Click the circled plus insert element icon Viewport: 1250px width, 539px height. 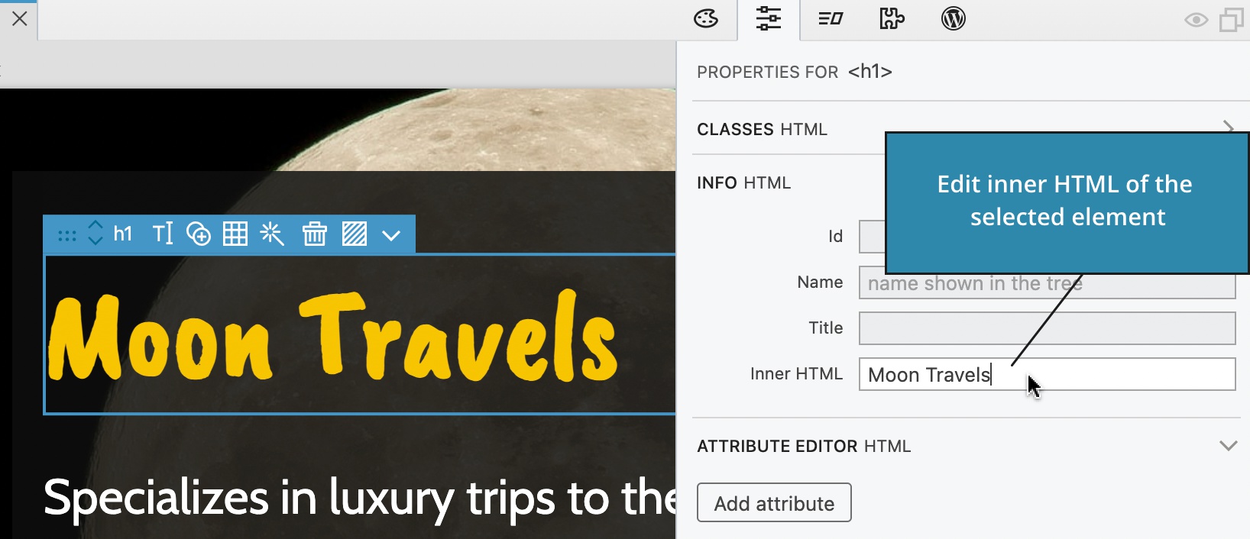(x=199, y=234)
